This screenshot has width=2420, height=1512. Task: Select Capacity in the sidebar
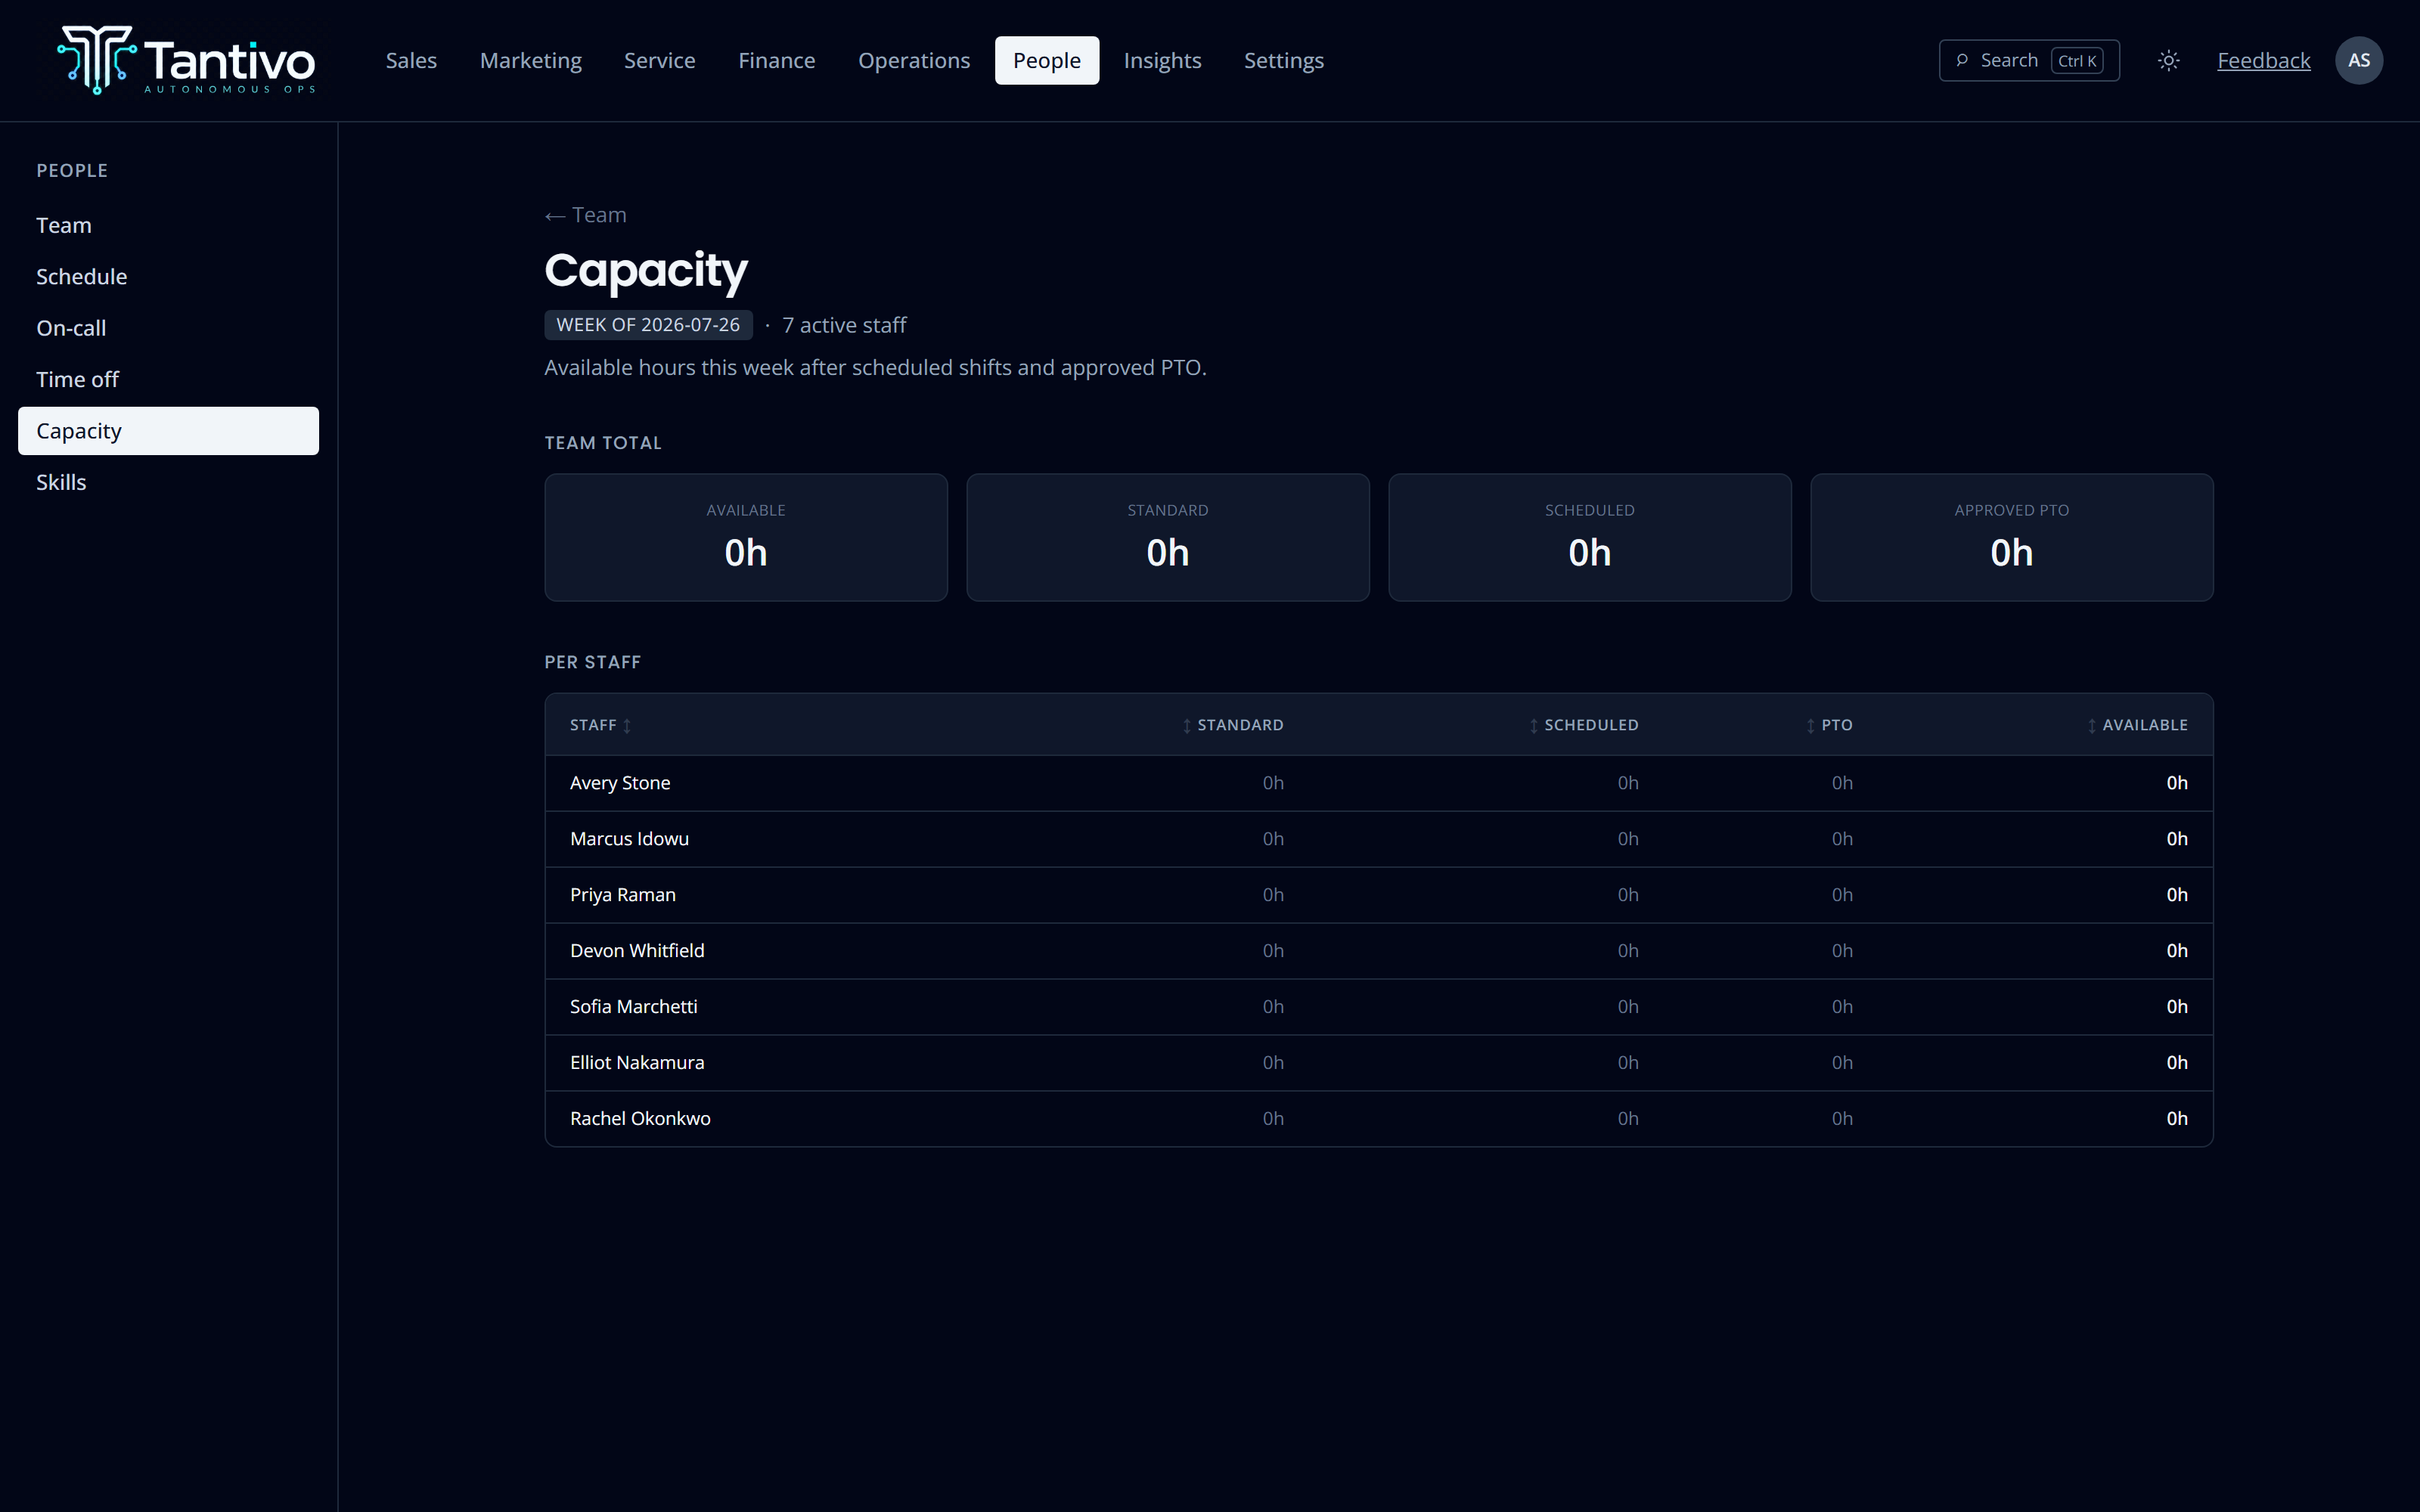click(168, 431)
